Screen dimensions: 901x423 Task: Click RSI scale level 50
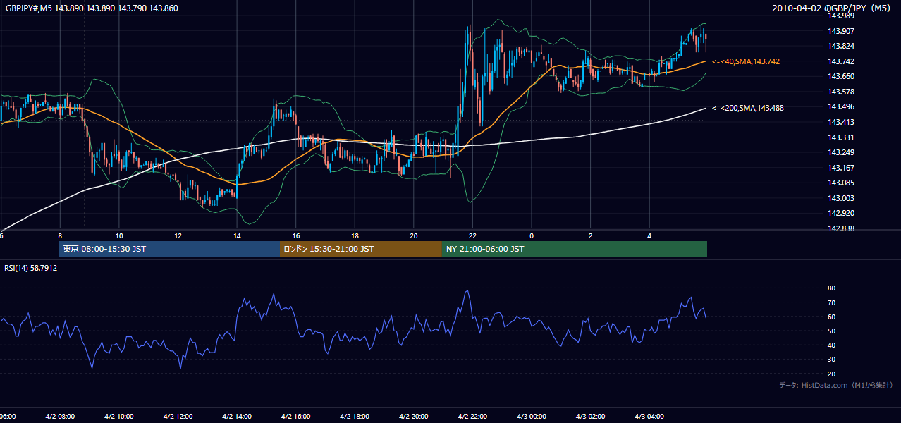[x=832, y=331]
